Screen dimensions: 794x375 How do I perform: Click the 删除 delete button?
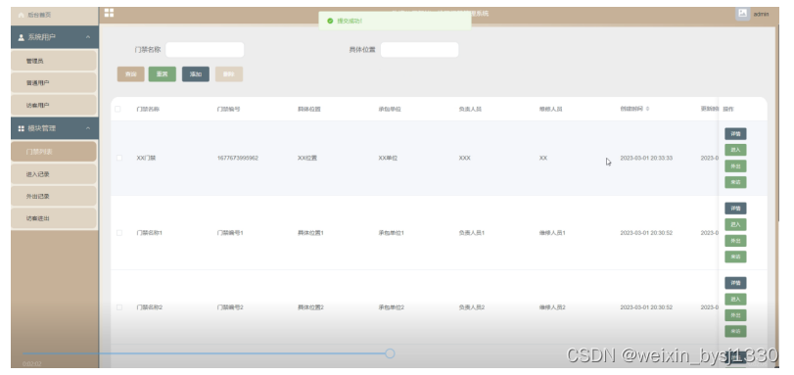click(x=229, y=74)
